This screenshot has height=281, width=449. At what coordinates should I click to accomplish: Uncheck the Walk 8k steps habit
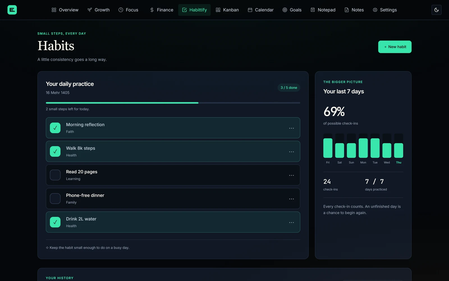tap(55, 151)
